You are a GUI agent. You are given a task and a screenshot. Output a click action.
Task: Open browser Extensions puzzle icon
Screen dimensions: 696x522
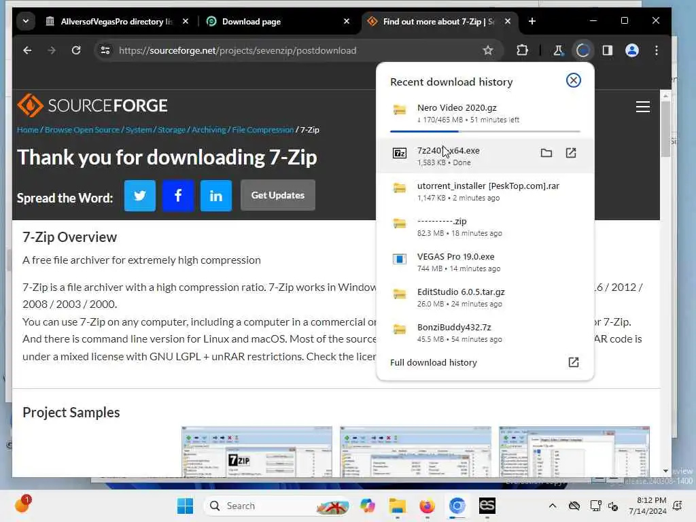coord(523,50)
